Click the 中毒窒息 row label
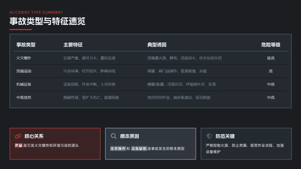 click(24, 97)
